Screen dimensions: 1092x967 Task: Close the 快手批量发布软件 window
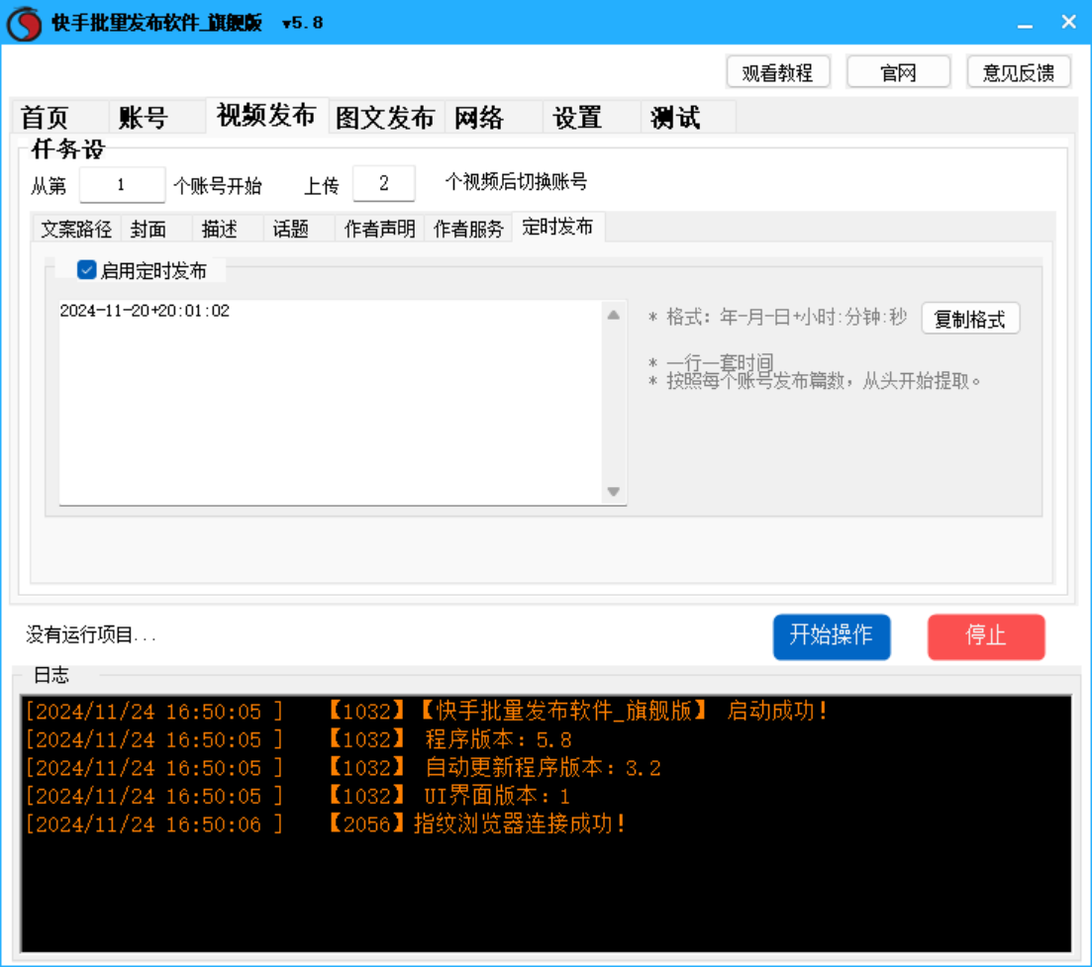(1069, 23)
